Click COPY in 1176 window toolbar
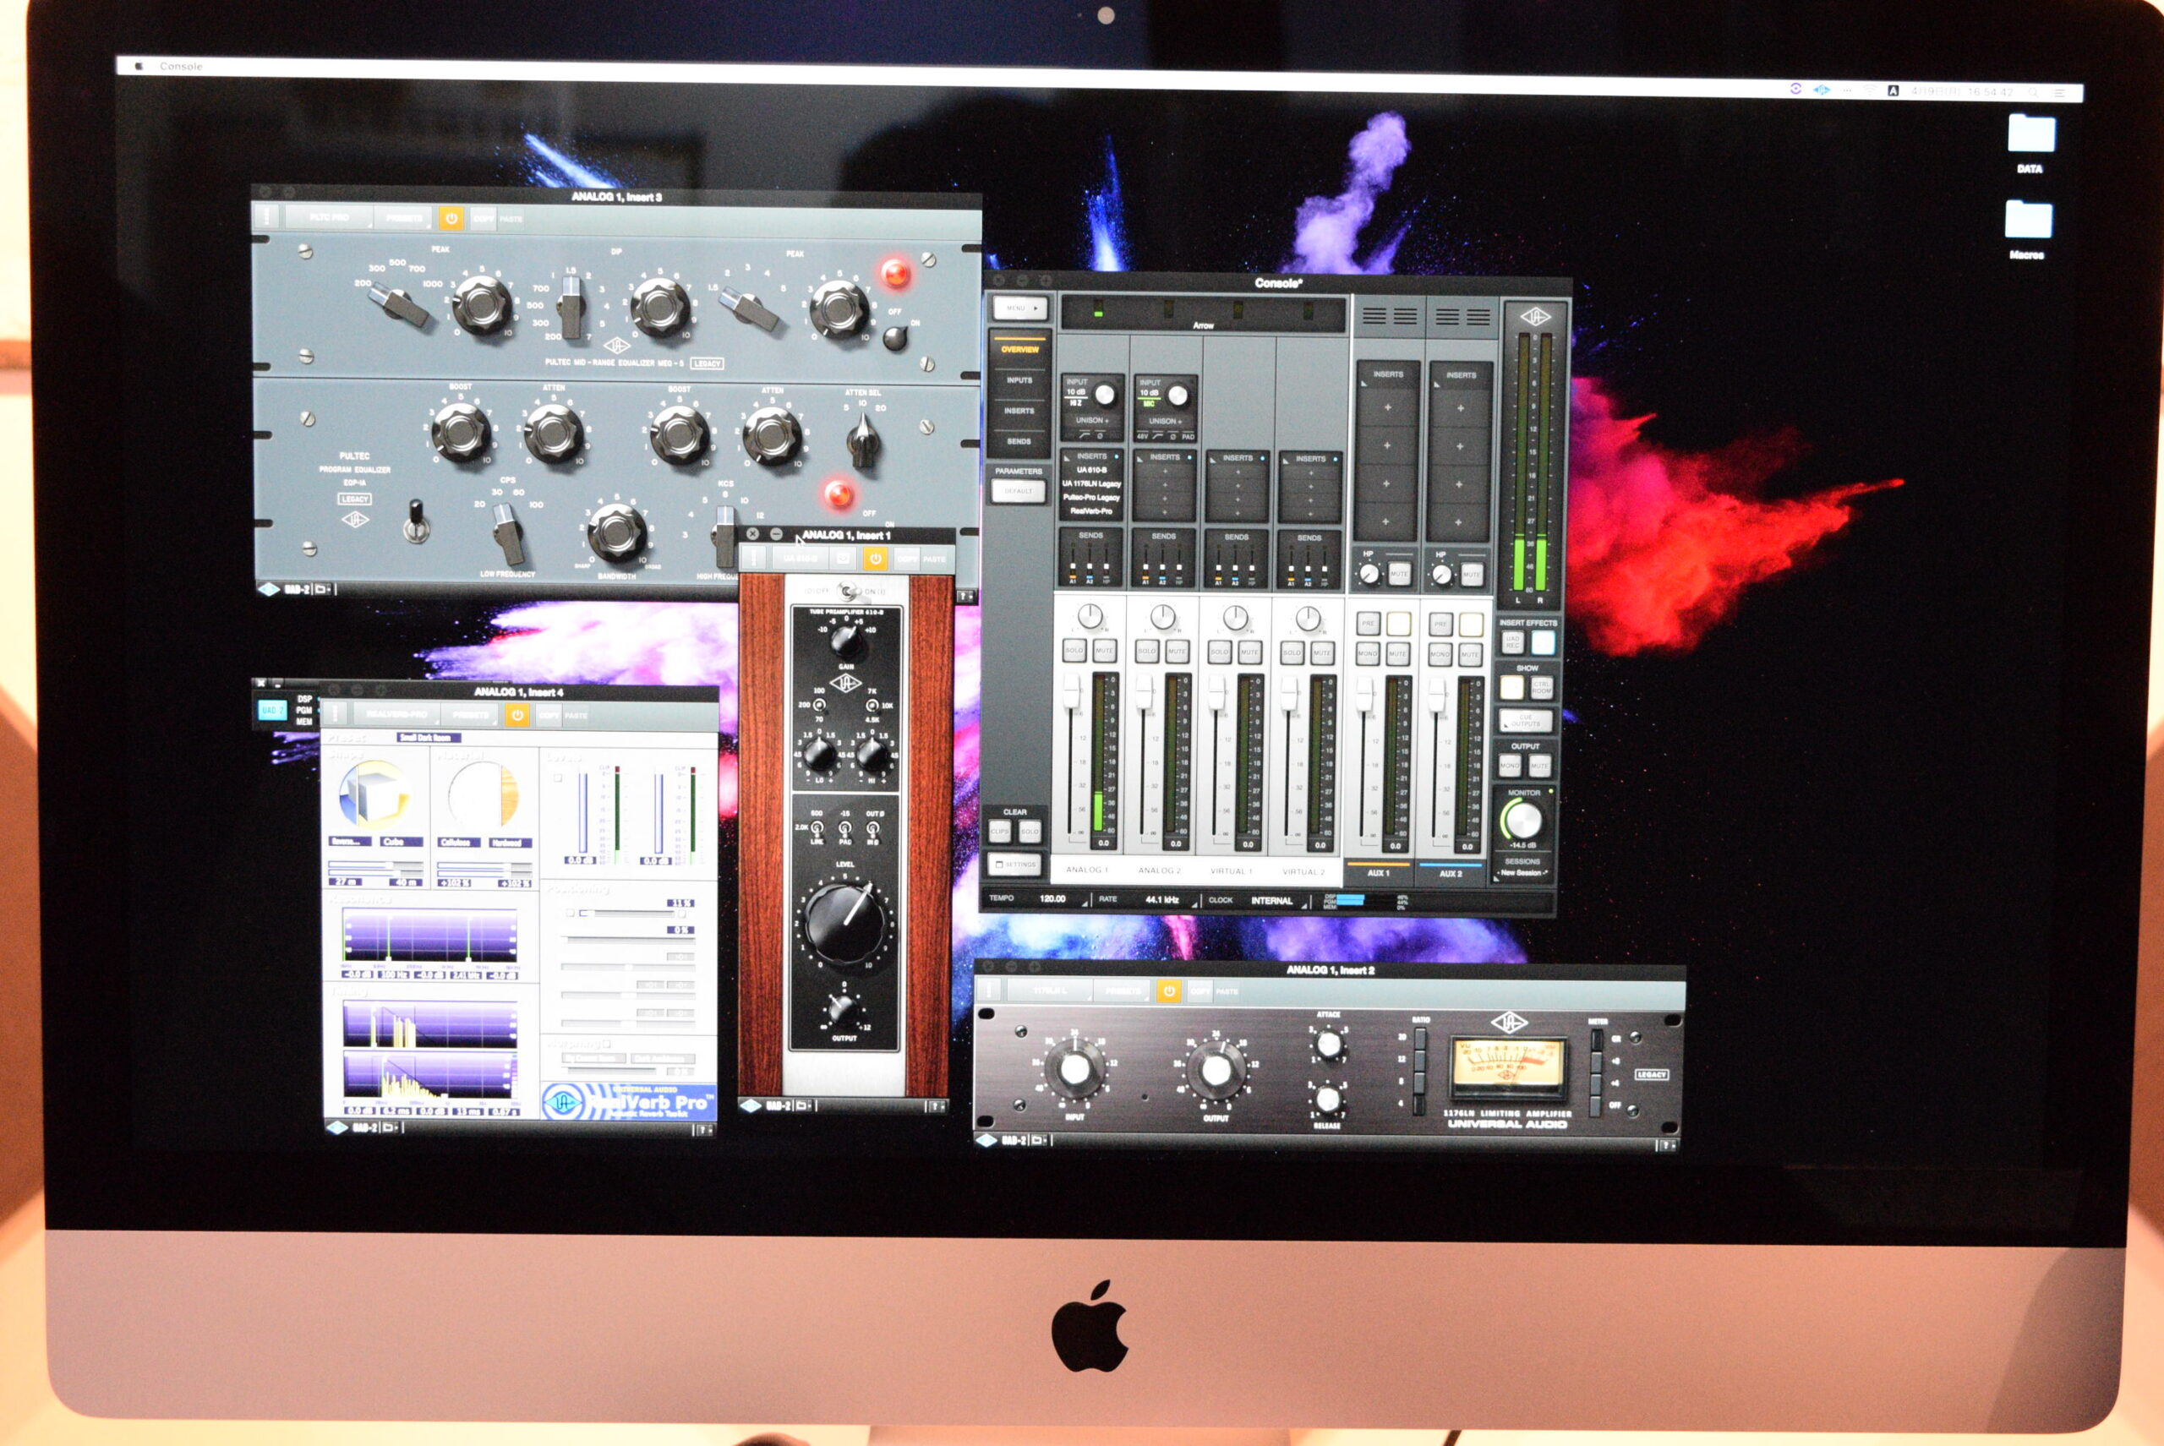This screenshot has height=1446, width=2164. pos(1200,991)
